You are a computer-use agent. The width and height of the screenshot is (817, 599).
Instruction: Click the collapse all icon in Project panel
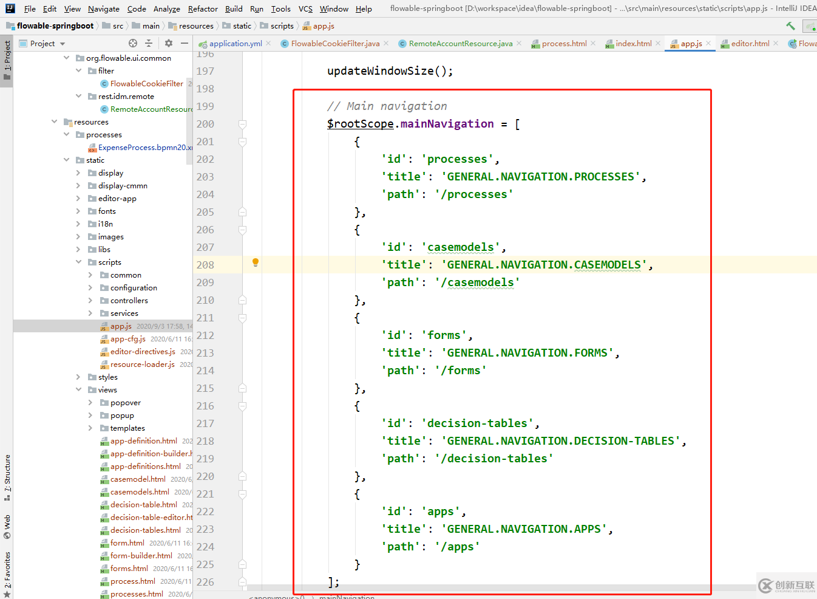point(149,43)
